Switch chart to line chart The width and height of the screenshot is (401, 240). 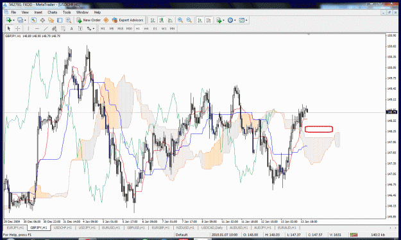170,20
